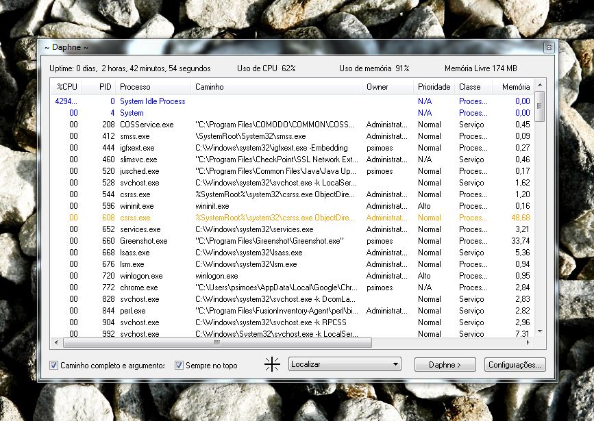Select svchost.exe with PID 904
The width and height of the screenshot is (594, 421).
coord(292,322)
